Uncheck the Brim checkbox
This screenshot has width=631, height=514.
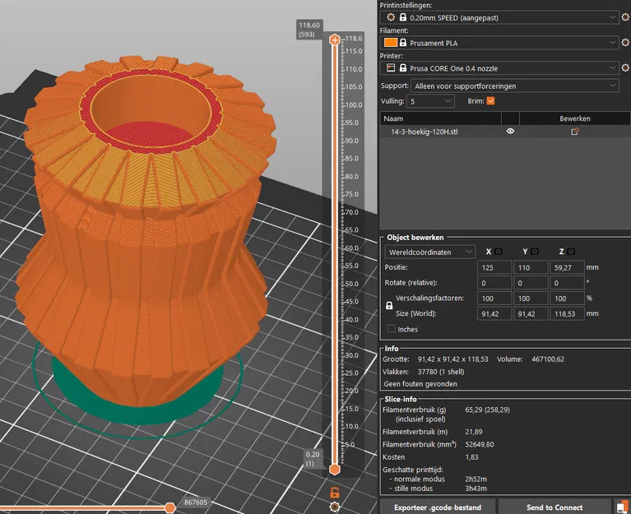tap(491, 101)
